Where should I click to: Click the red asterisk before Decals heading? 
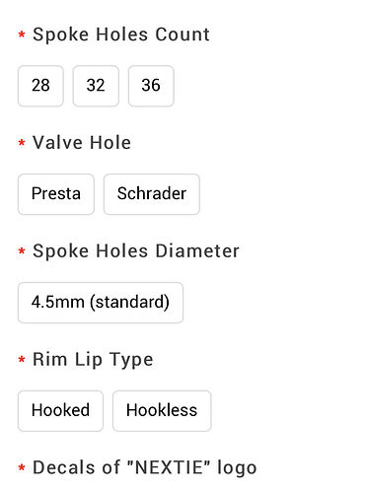(x=22, y=467)
